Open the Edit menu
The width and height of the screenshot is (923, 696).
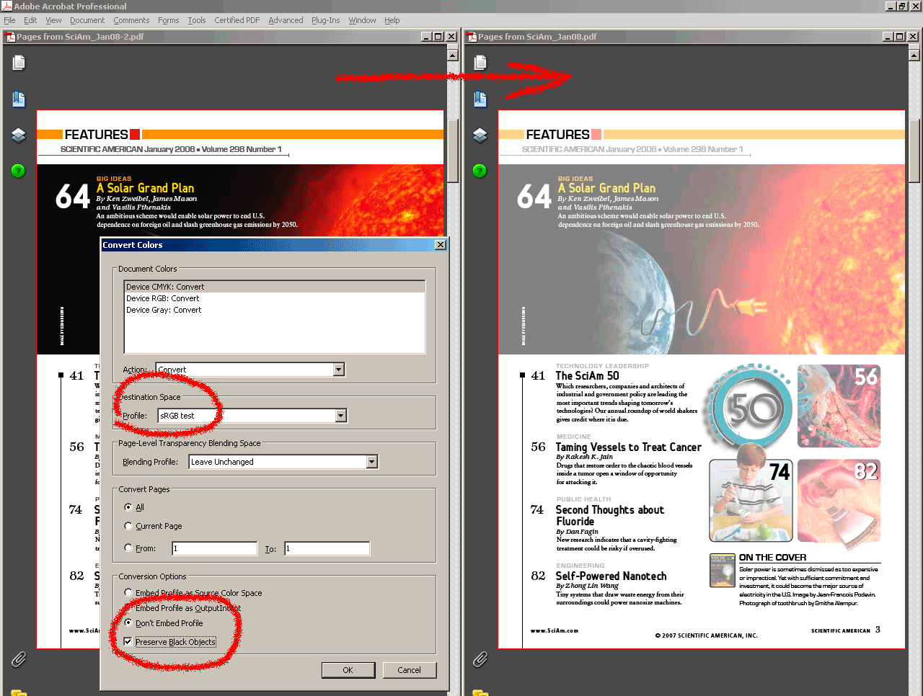[30, 20]
